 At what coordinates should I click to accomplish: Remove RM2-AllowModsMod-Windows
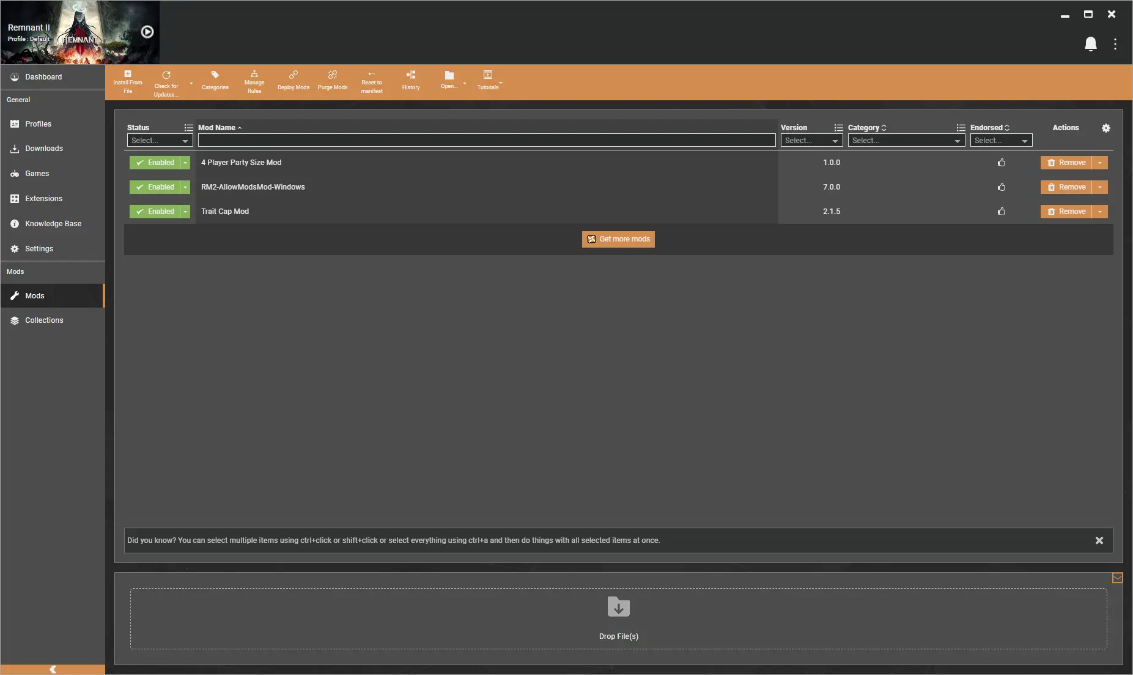(1066, 187)
